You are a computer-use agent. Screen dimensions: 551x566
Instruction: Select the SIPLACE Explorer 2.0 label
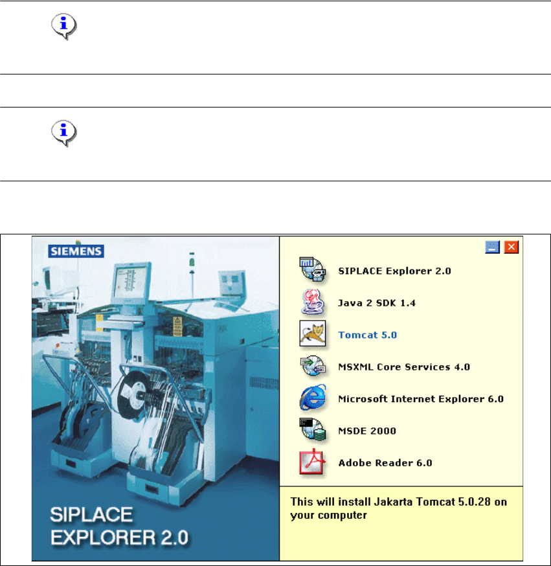click(x=394, y=271)
